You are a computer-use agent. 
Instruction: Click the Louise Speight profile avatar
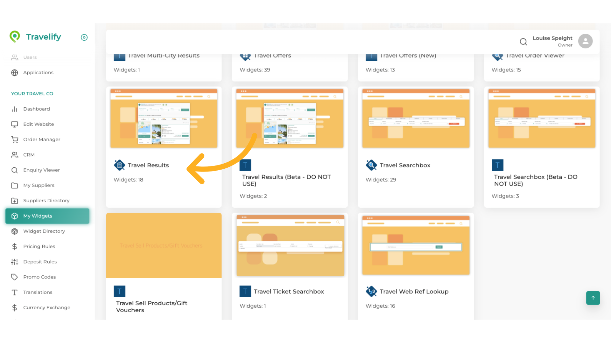(x=585, y=41)
